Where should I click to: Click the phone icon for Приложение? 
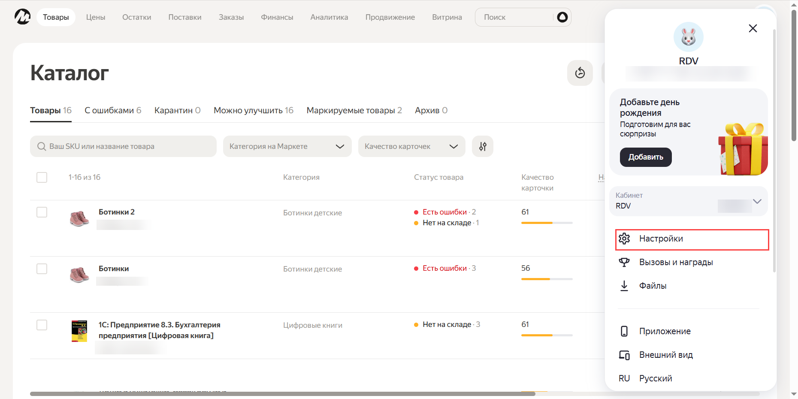tap(624, 331)
